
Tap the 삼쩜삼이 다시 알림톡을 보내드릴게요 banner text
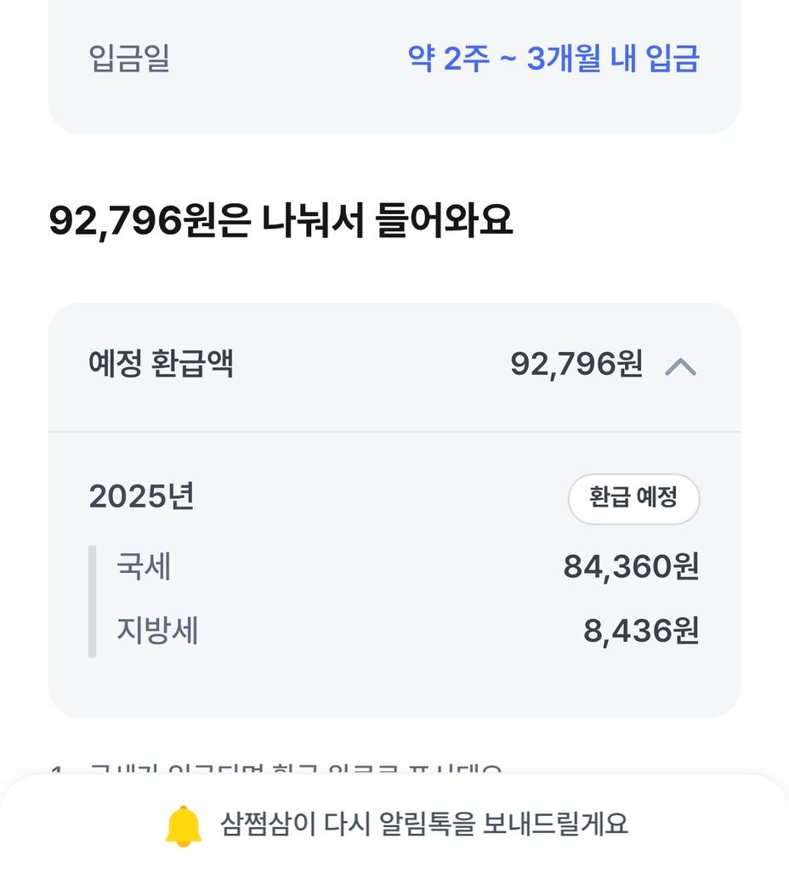pyautogui.click(x=424, y=824)
